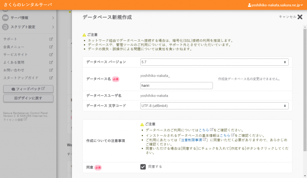This screenshot has width=307, height=178.
Task: Uncheck the 同意する checkbox
Action: pyautogui.click(x=143, y=167)
